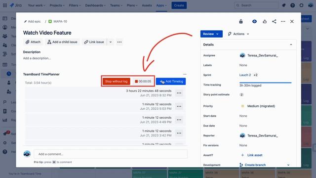Click Add a description field

pos(37,58)
